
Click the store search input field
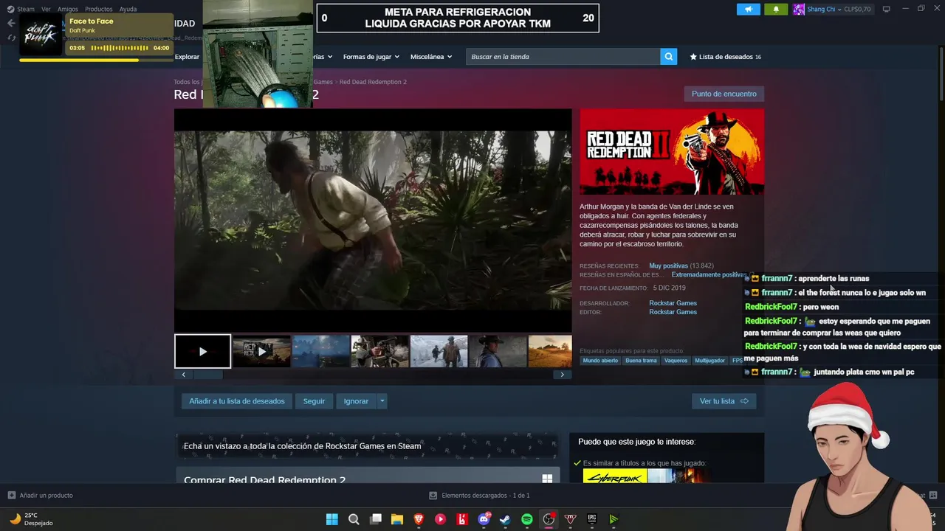pyautogui.click(x=563, y=57)
